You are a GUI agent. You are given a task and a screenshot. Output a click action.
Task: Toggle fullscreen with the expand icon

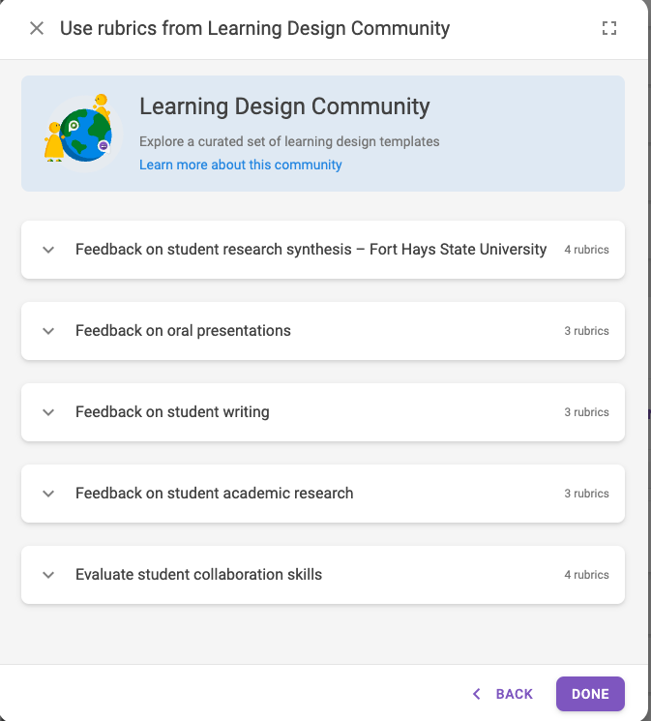point(609,28)
